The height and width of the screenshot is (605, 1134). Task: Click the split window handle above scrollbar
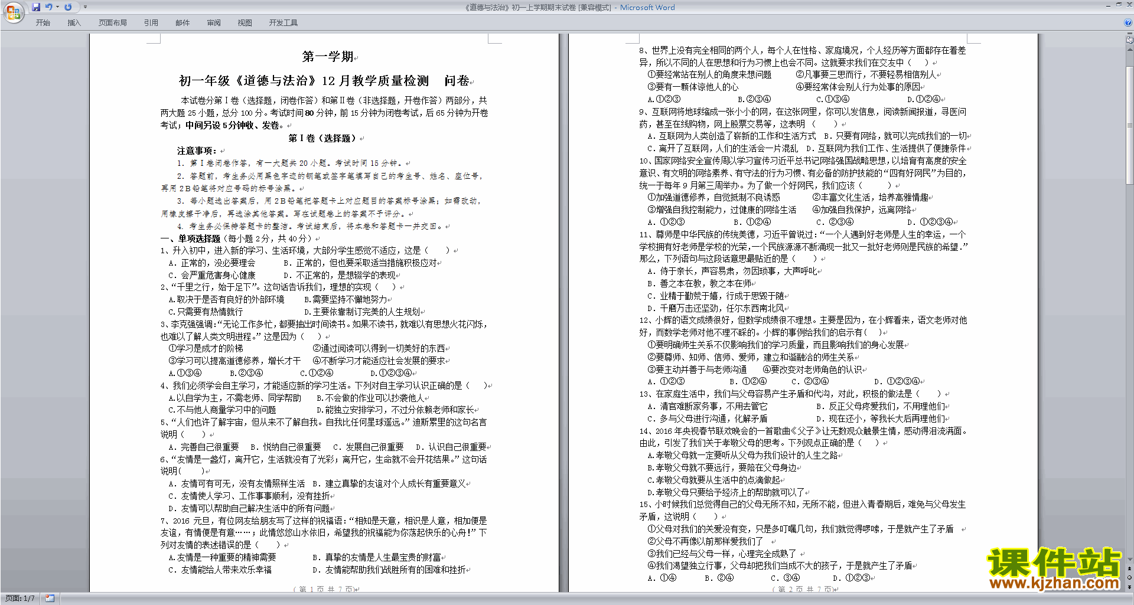tap(1130, 34)
